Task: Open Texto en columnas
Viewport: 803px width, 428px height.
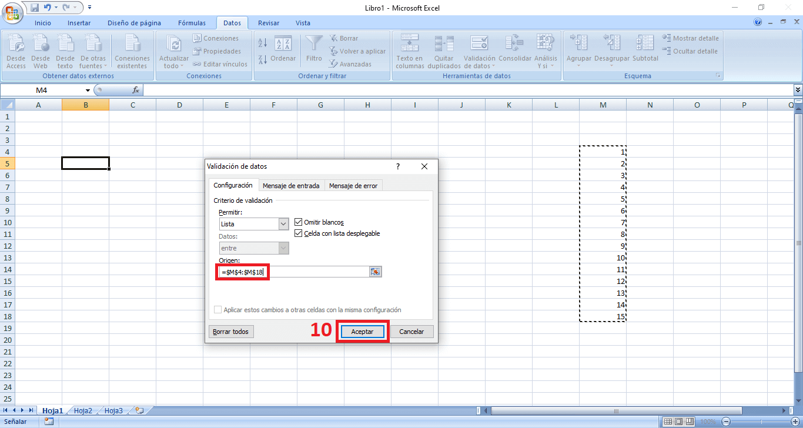Action: (x=410, y=52)
